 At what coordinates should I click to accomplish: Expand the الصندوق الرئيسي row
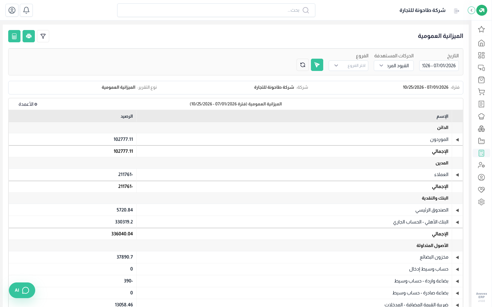[457, 210]
